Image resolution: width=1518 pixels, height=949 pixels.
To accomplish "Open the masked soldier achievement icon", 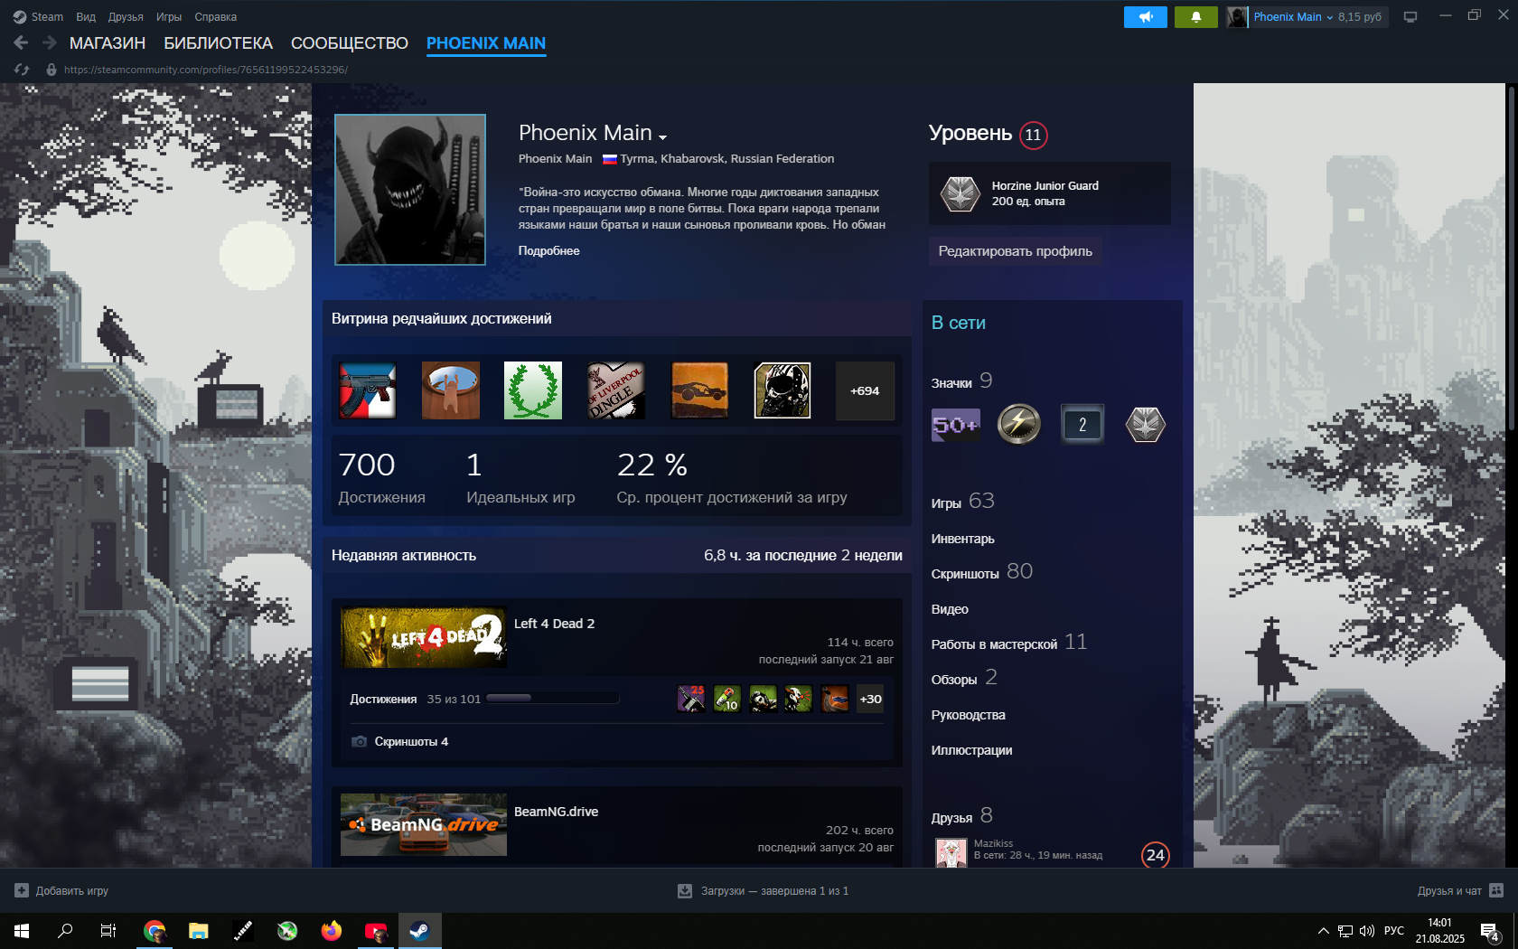I will (x=782, y=390).
